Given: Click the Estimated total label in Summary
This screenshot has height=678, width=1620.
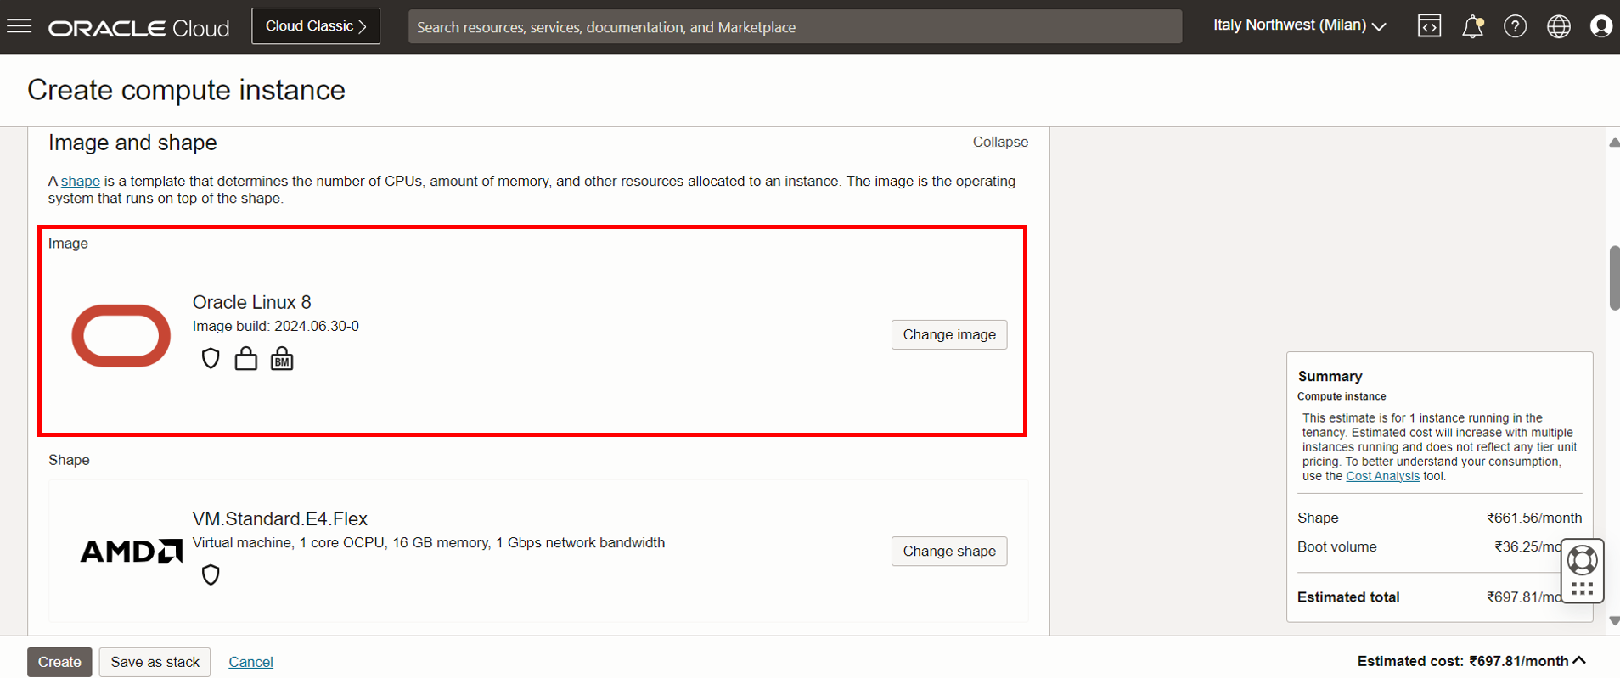Looking at the screenshot, I should coord(1348,597).
